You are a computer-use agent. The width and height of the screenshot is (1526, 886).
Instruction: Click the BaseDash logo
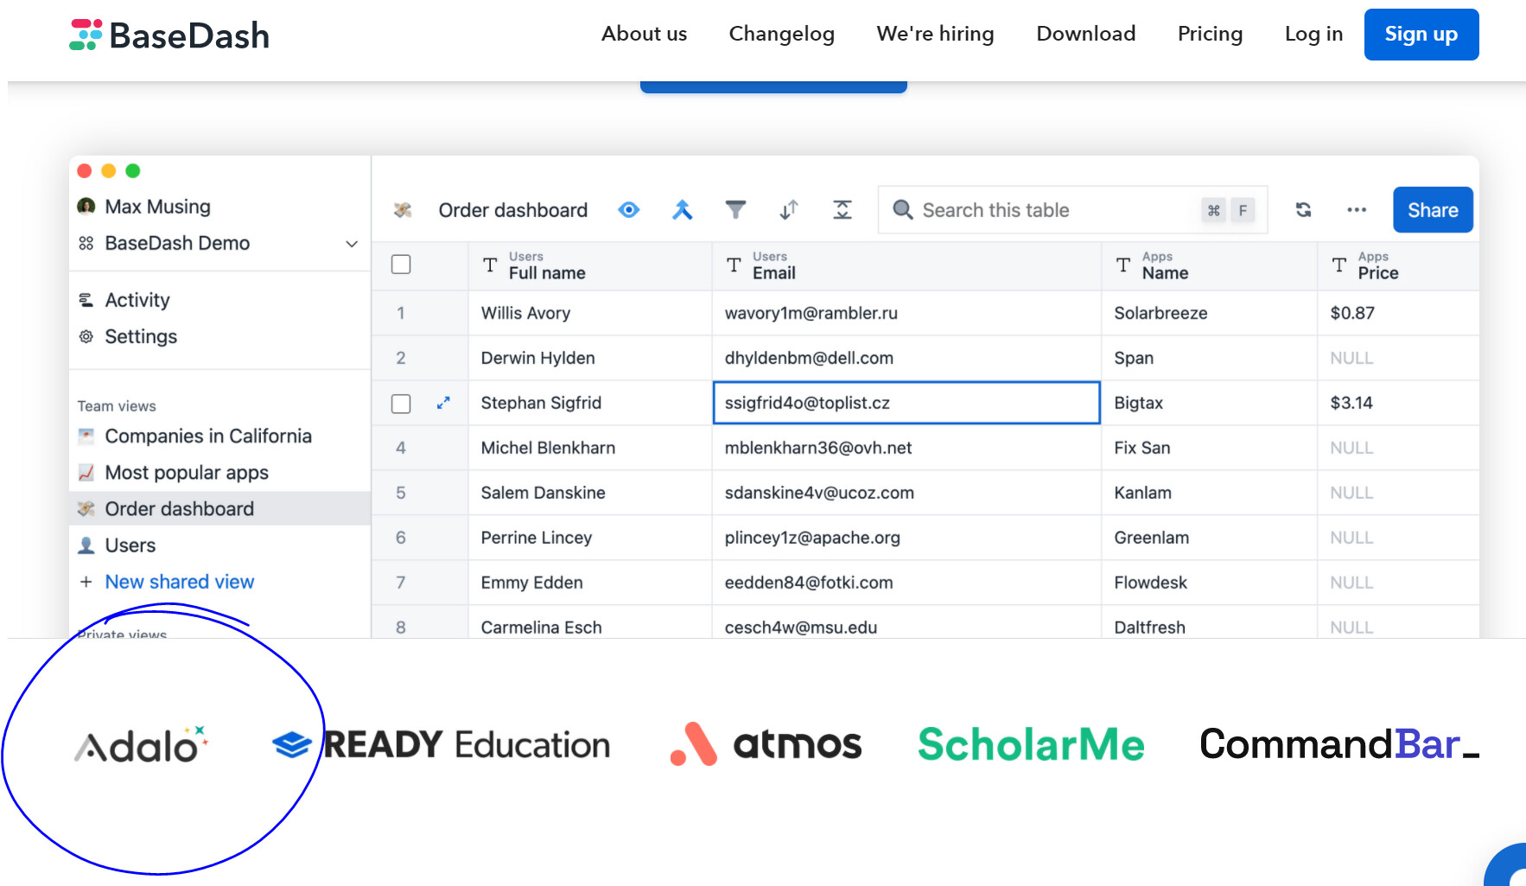click(x=169, y=35)
